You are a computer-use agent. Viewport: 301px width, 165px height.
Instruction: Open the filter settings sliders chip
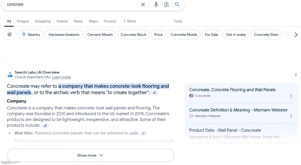pyautogui.click(x=9, y=35)
